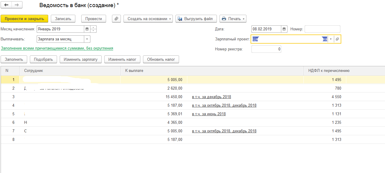
Task: Open row 4 link за октябрь 2018, декабрь 2018
Action: [224, 105]
